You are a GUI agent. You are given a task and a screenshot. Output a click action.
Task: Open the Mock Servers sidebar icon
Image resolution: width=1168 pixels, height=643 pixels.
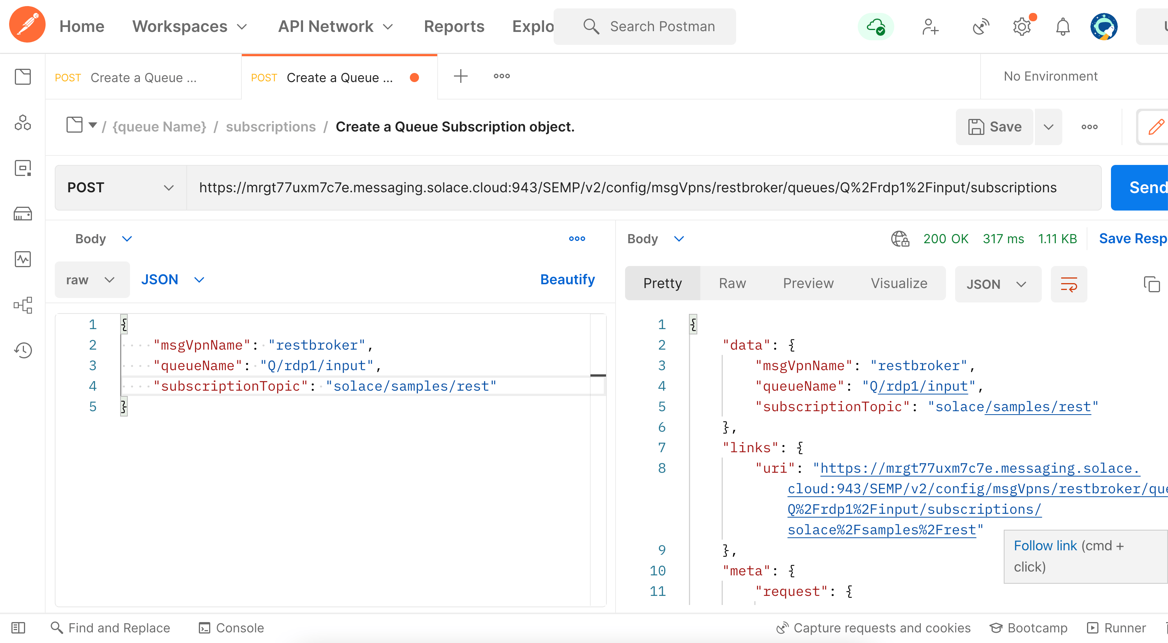[23, 214]
